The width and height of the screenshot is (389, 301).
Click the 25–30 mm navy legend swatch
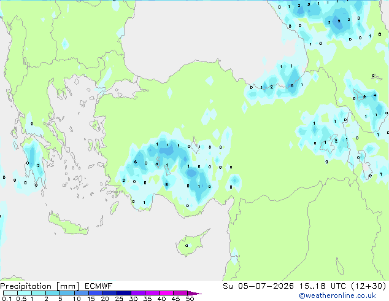(x=123, y=293)
